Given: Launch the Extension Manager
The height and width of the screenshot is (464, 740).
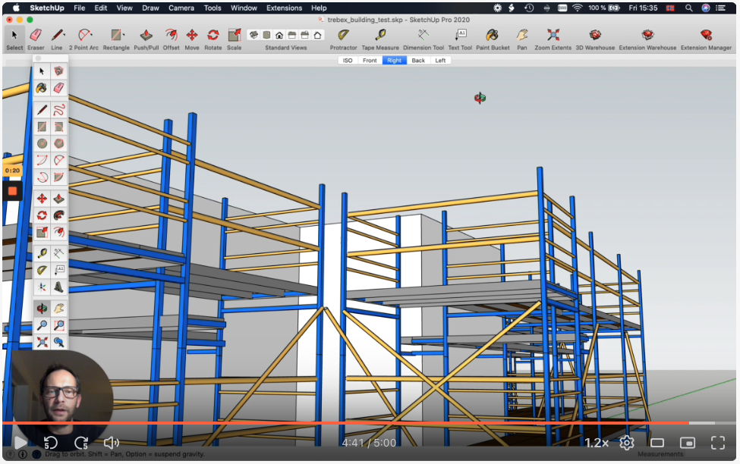Looking at the screenshot, I should [x=706, y=39].
